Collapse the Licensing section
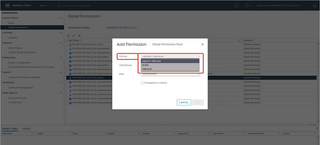 pyautogui.click(x=61, y=33)
